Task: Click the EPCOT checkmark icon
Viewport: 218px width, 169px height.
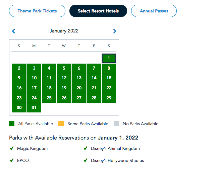Action: (12, 160)
